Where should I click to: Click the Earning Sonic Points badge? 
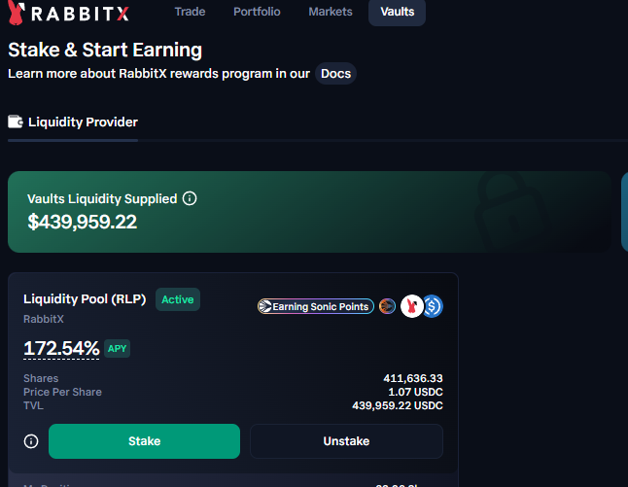tap(316, 306)
